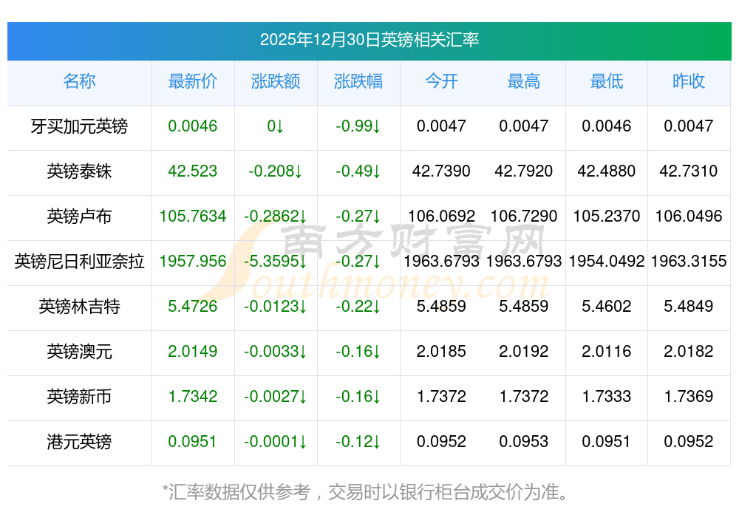Open the 牙买加元英镑 row name
The width and height of the screenshot is (739, 515).
(79, 126)
